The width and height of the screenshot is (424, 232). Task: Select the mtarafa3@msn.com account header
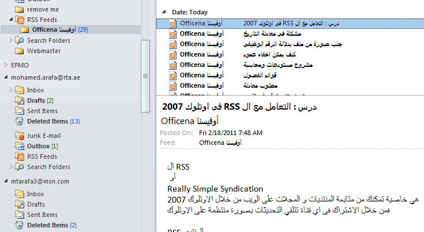pos(40,181)
